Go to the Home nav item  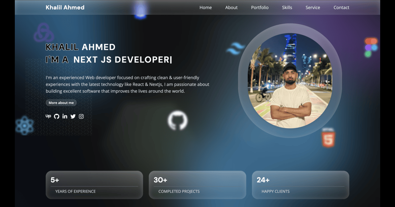click(x=206, y=8)
